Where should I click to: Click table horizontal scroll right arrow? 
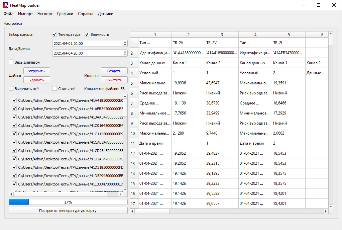(326, 211)
